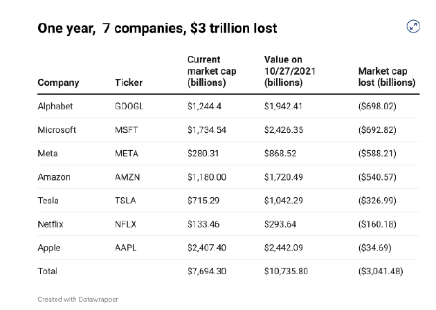Click the fullscreen expand icon

[413, 26]
